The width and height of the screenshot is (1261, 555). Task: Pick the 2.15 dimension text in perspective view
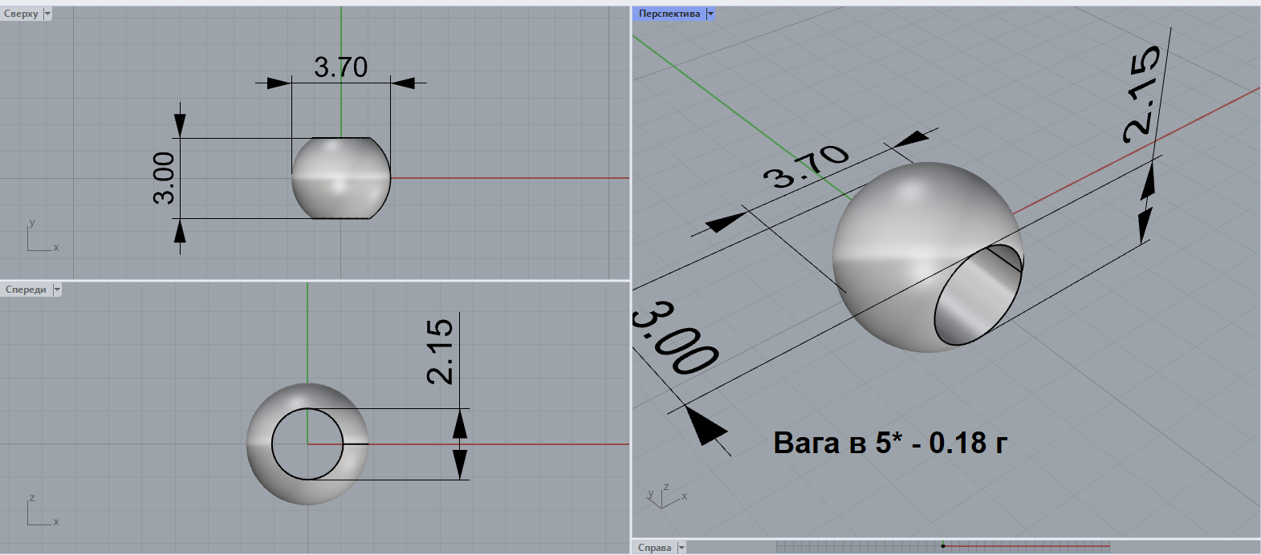(1142, 94)
